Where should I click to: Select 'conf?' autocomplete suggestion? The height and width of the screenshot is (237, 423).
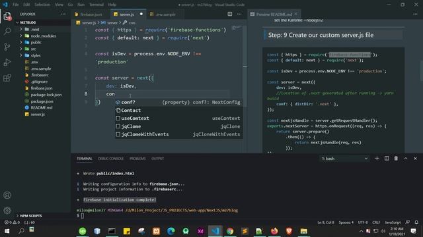[179, 102]
